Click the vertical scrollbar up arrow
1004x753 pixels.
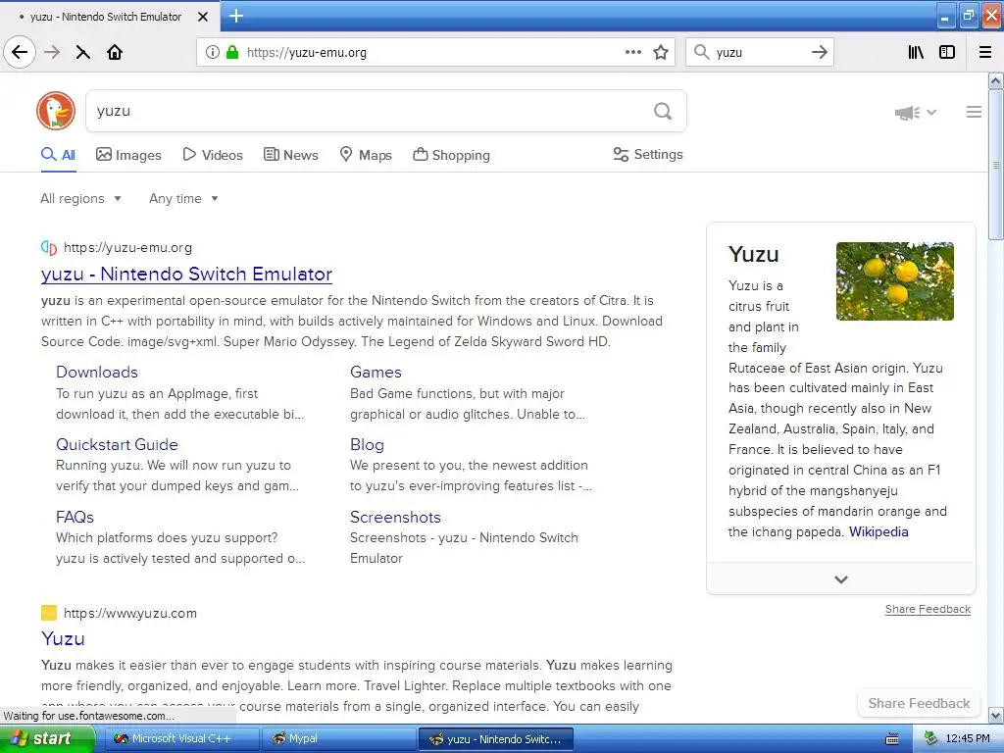[996, 80]
